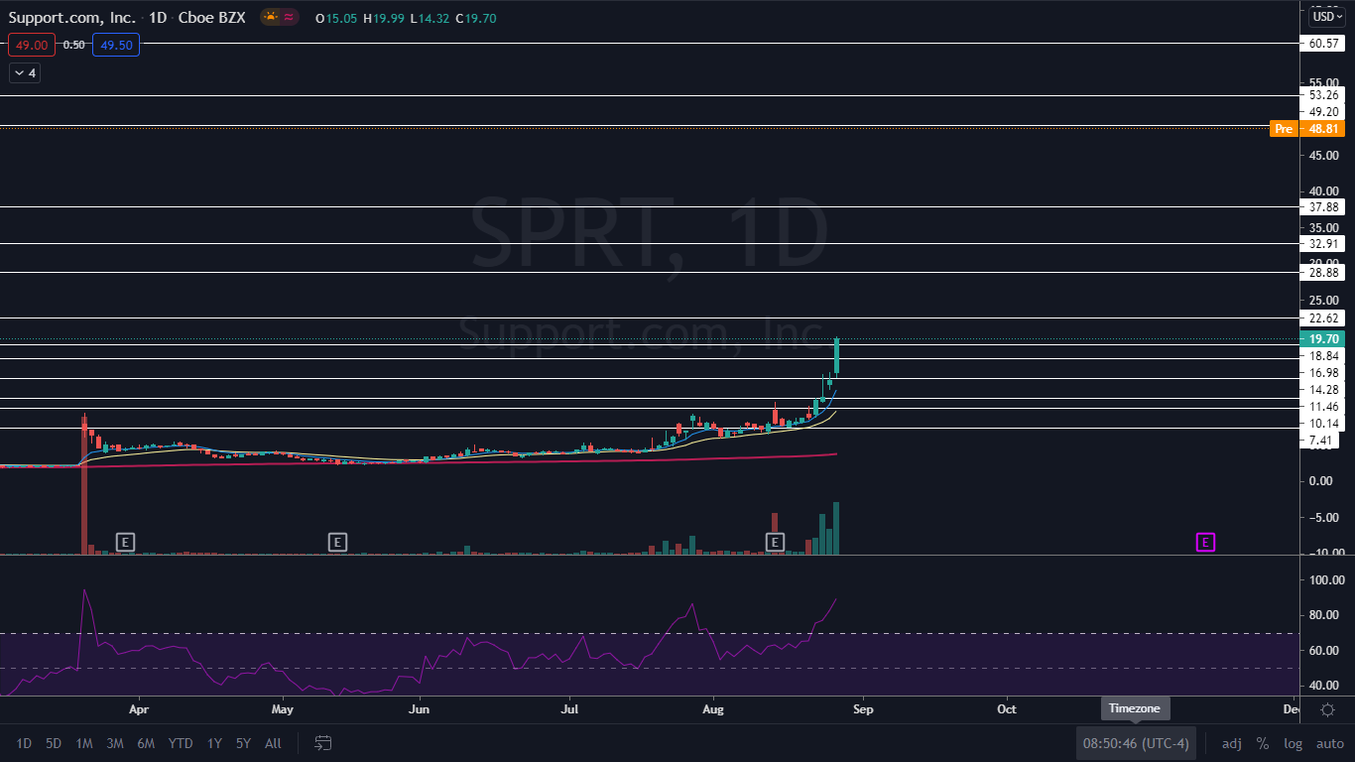Viewport: 1355px width, 762px height.
Task: Expand the collapsed indicators legend showing 4
Action: click(25, 72)
